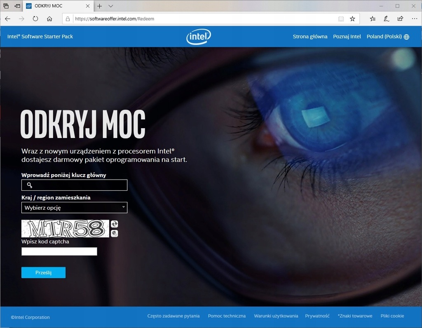This screenshot has width=422, height=328.
Task: Open a new tab with plus
Action: click(x=100, y=6)
